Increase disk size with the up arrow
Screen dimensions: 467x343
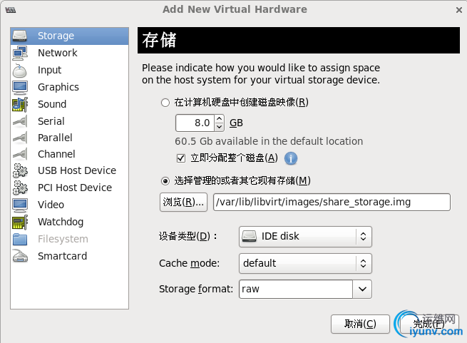pyautogui.click(x=219, y=119)
